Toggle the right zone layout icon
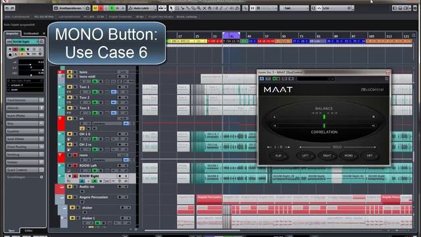Screen dimensions: 421x237 [x=406, y=9]
